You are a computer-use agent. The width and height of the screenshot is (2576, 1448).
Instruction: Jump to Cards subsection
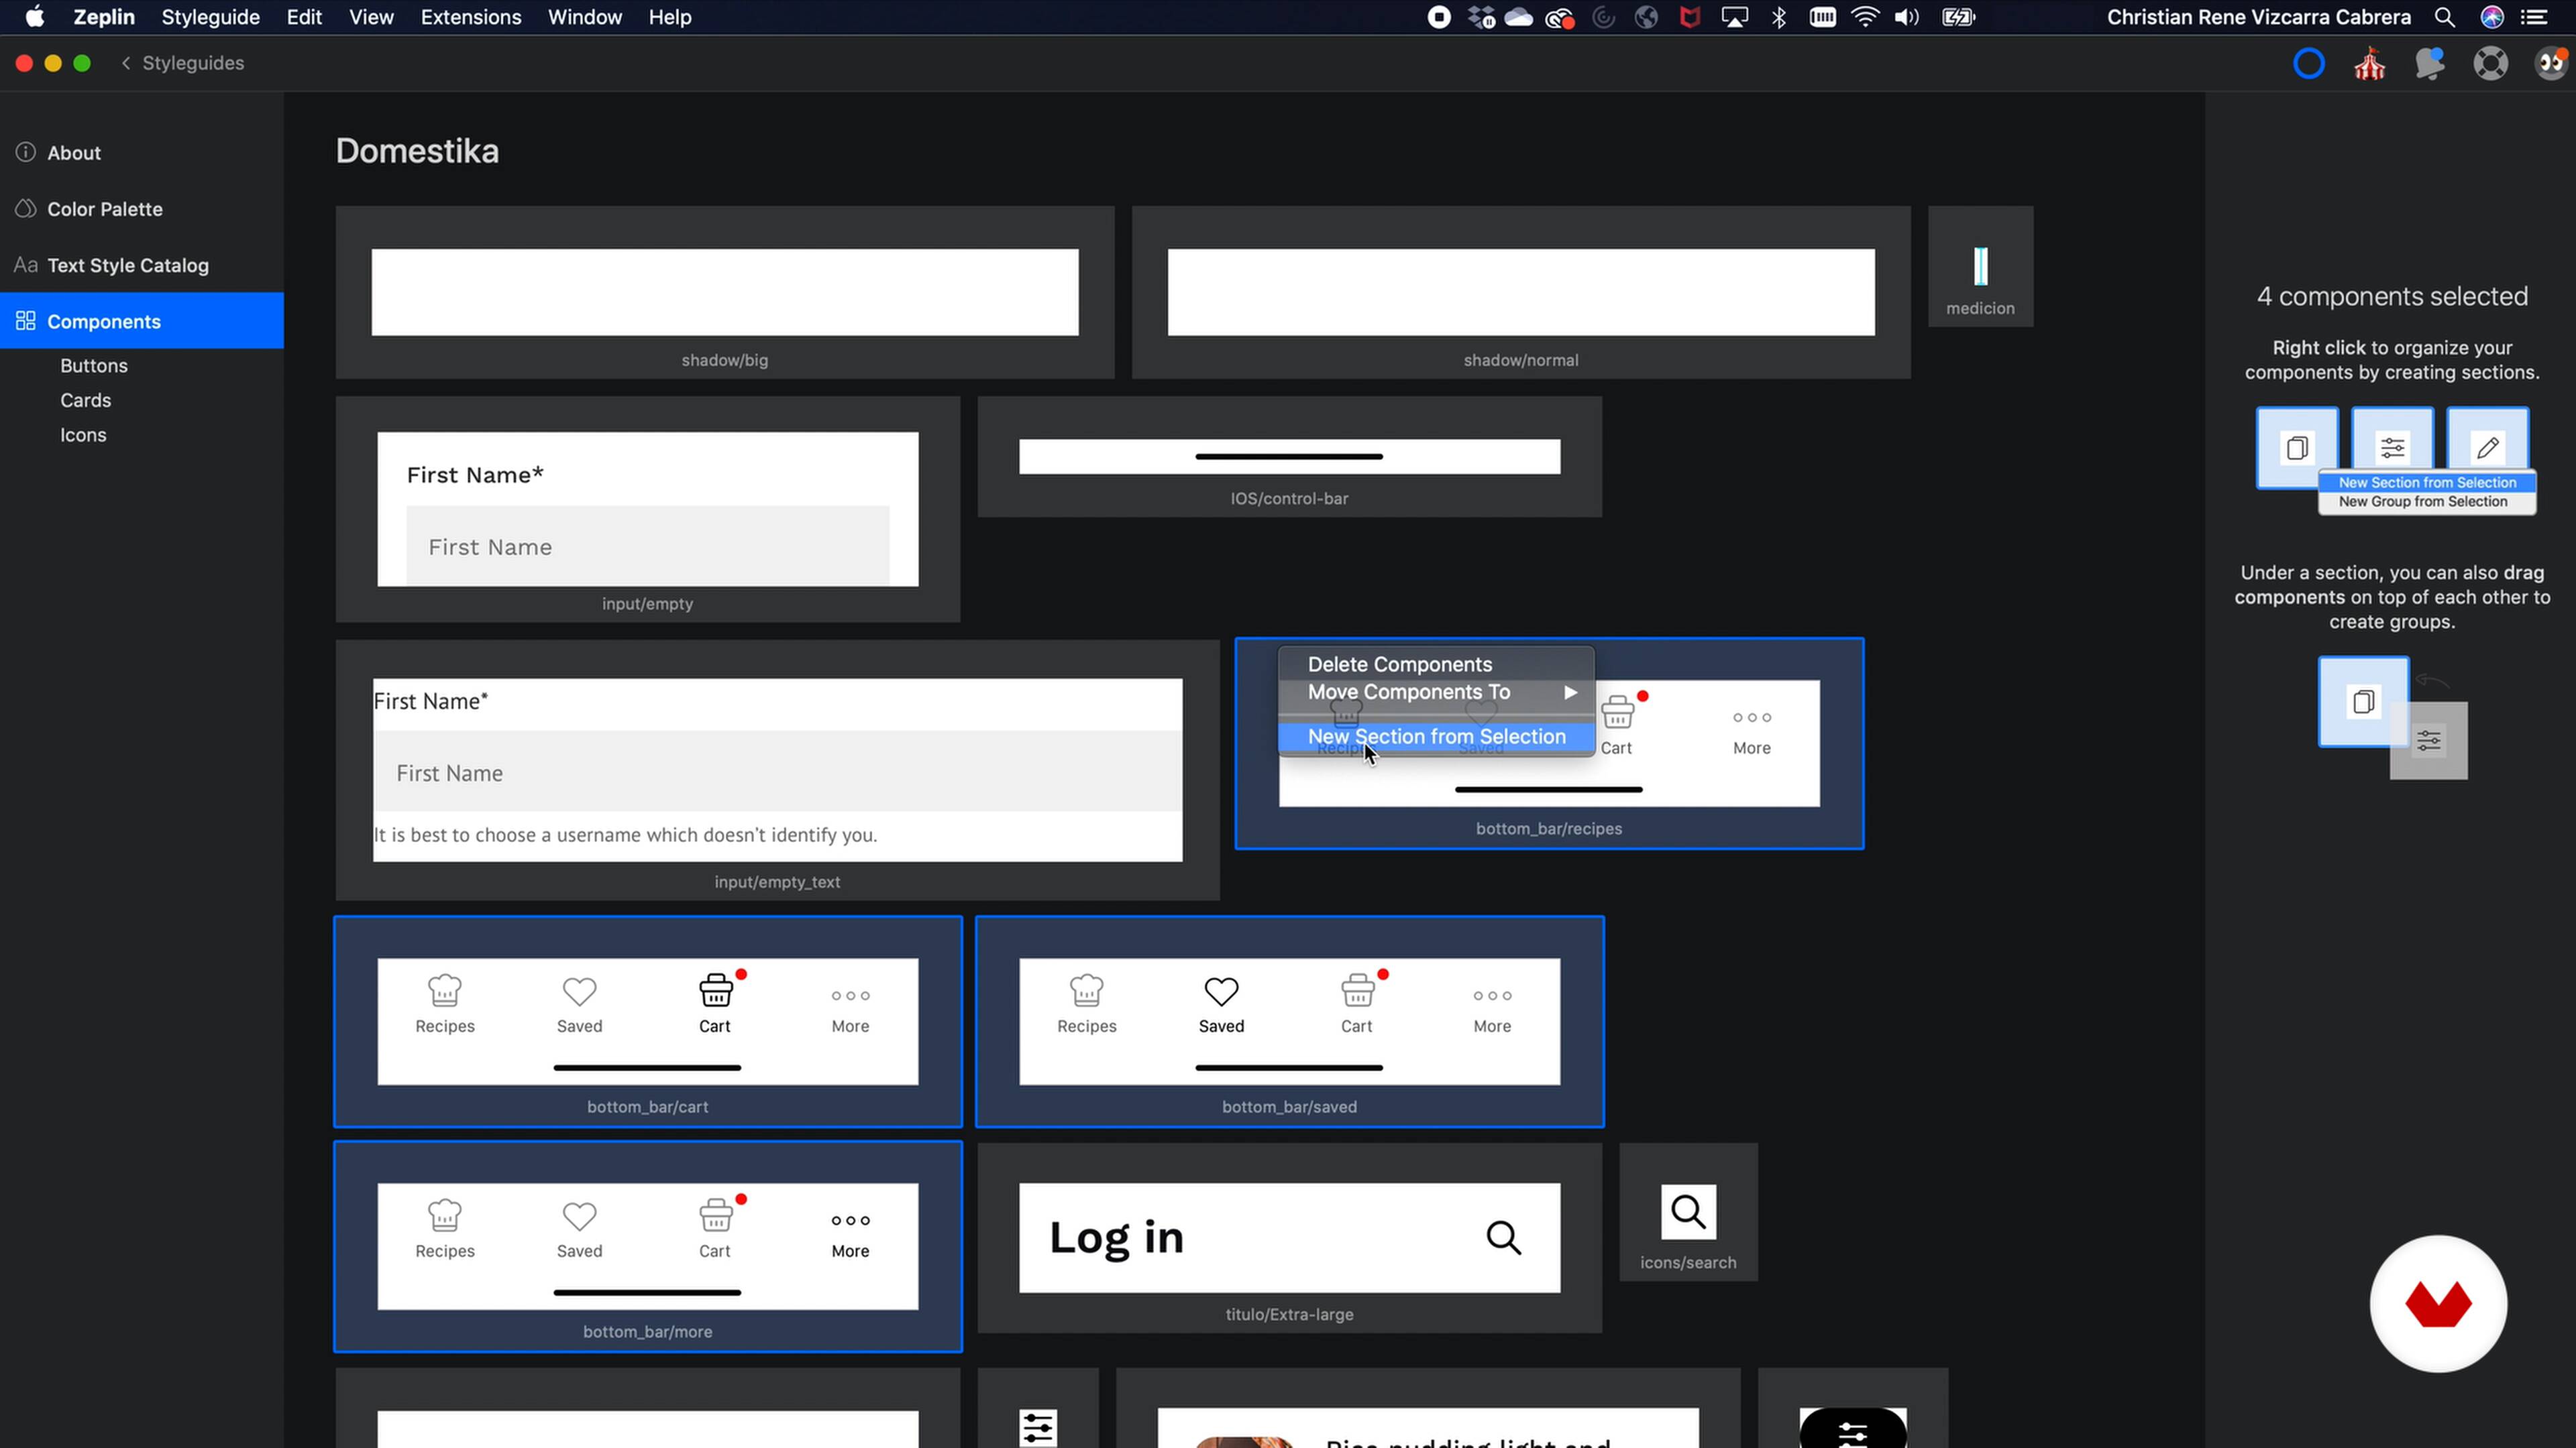coord(85,400)
